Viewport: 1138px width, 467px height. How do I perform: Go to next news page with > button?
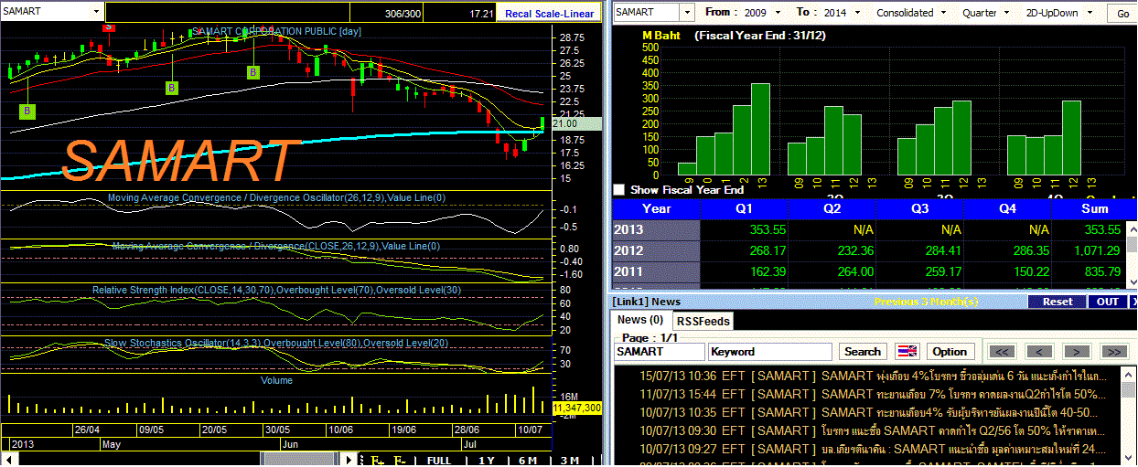[1076, 352]
